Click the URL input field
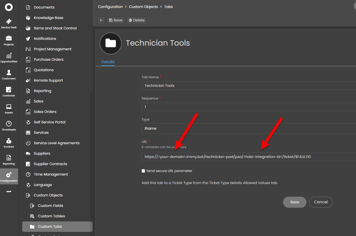 (248, 157)
